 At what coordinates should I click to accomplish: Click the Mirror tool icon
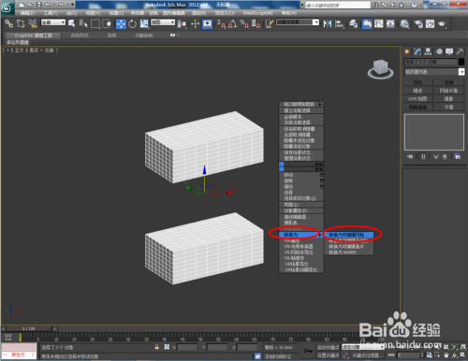(x=328, y=23)
